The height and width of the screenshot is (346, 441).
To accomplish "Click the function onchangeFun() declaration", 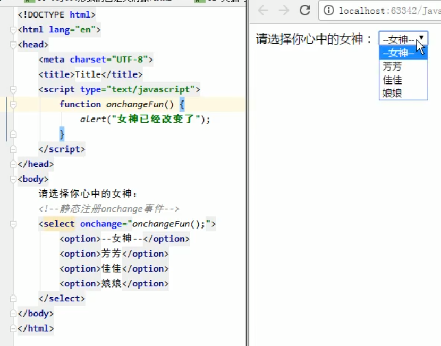I will [122, 104].
